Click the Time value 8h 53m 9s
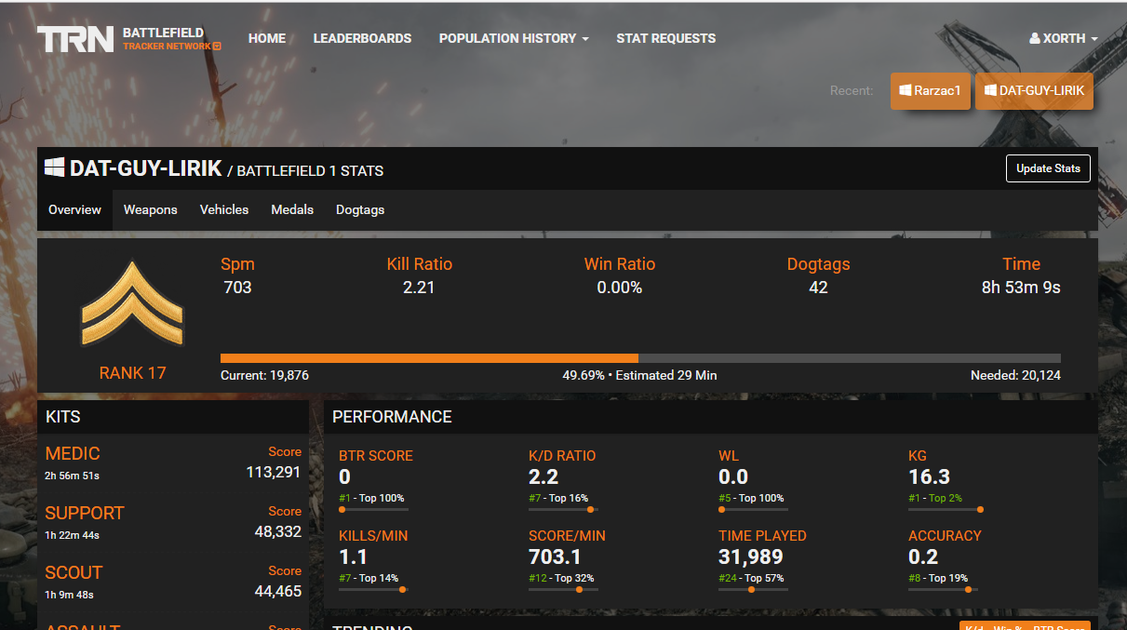The width and height of the screenshot is (1127, 630). (1021, 288)
